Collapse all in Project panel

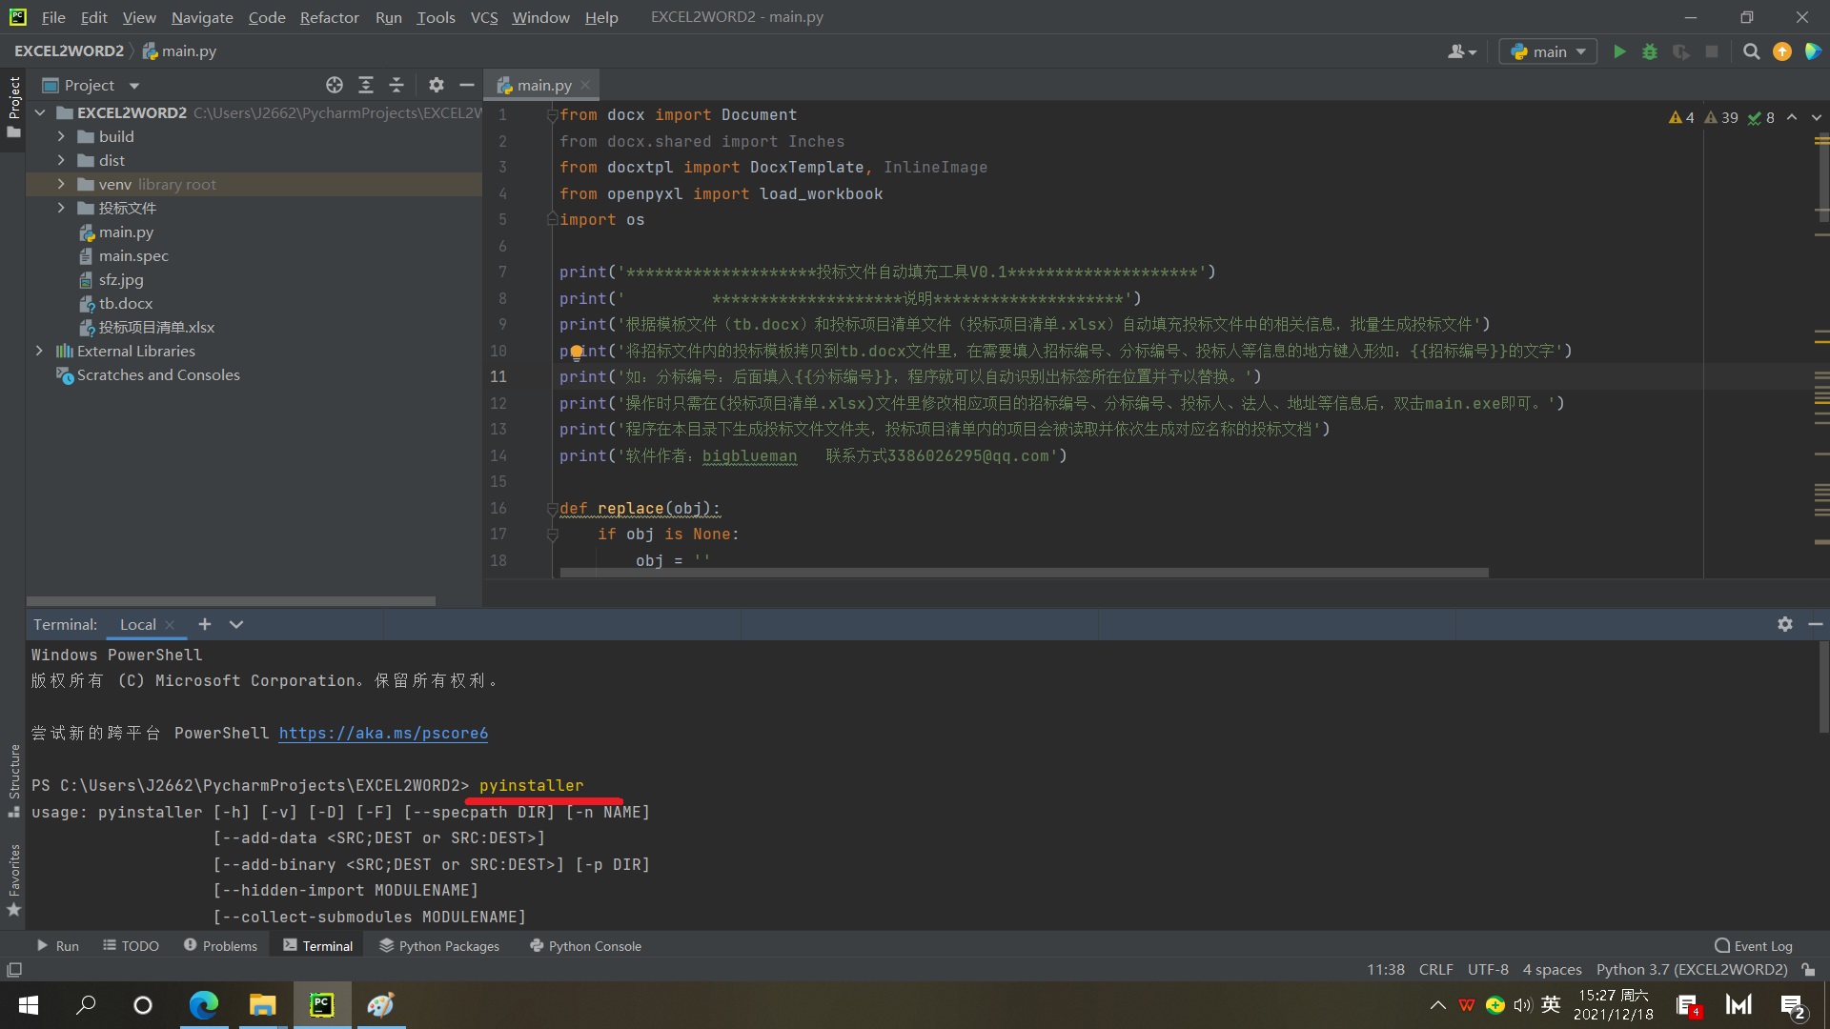pos(396,85)
